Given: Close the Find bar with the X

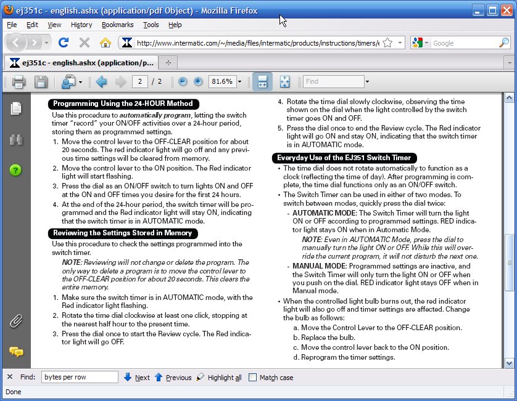Looking at the screenshot, I should tap(10, 377).
